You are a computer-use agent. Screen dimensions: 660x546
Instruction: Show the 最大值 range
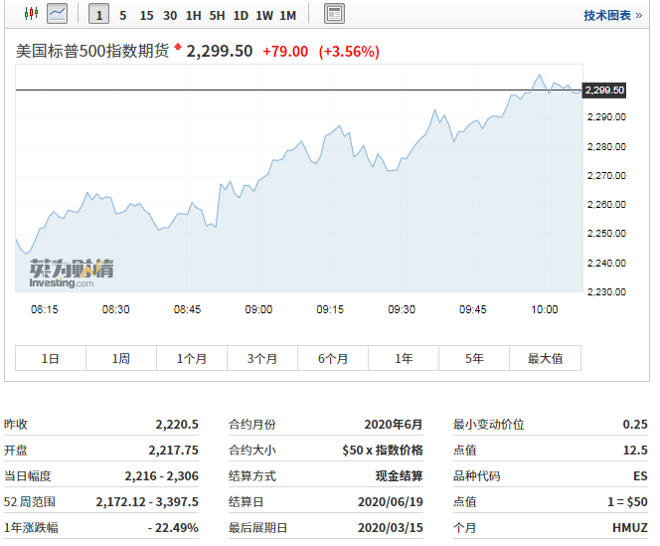pyautogui.click(x=545, y=358)
